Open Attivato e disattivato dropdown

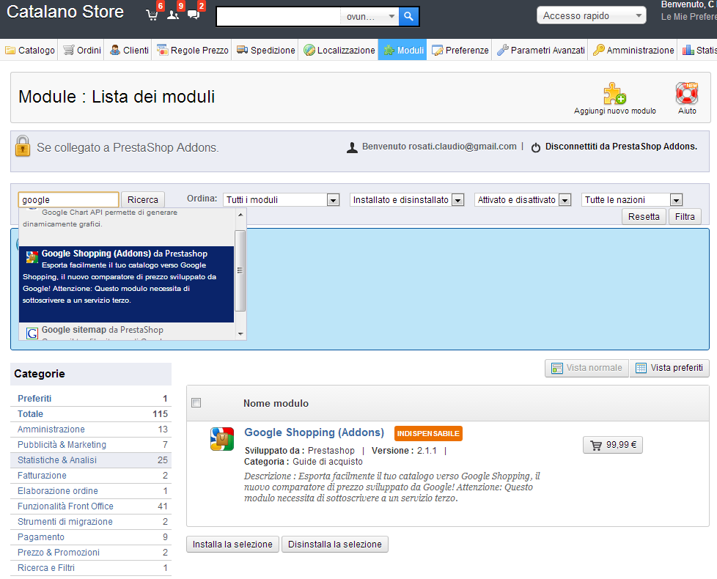click(x=523, y=199)
